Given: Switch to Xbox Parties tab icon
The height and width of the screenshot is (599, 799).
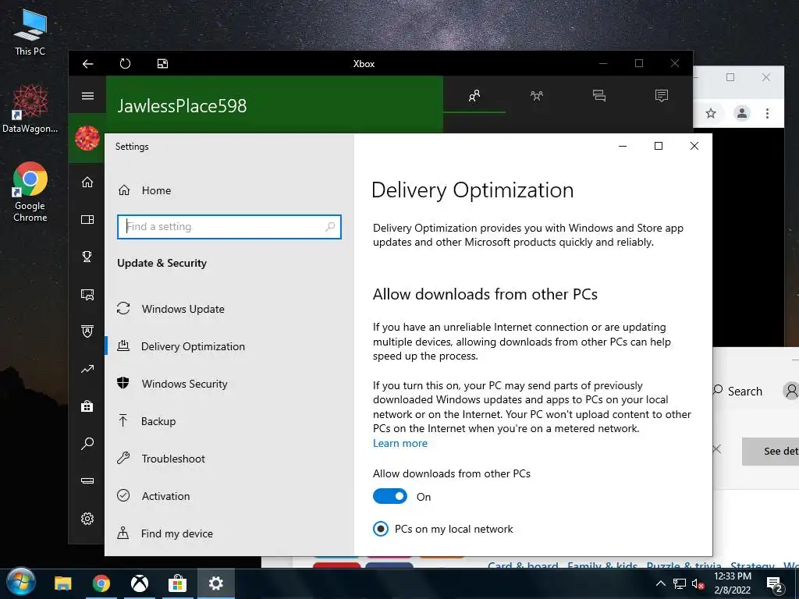Looking at the screenshot, I should (537, 96).
